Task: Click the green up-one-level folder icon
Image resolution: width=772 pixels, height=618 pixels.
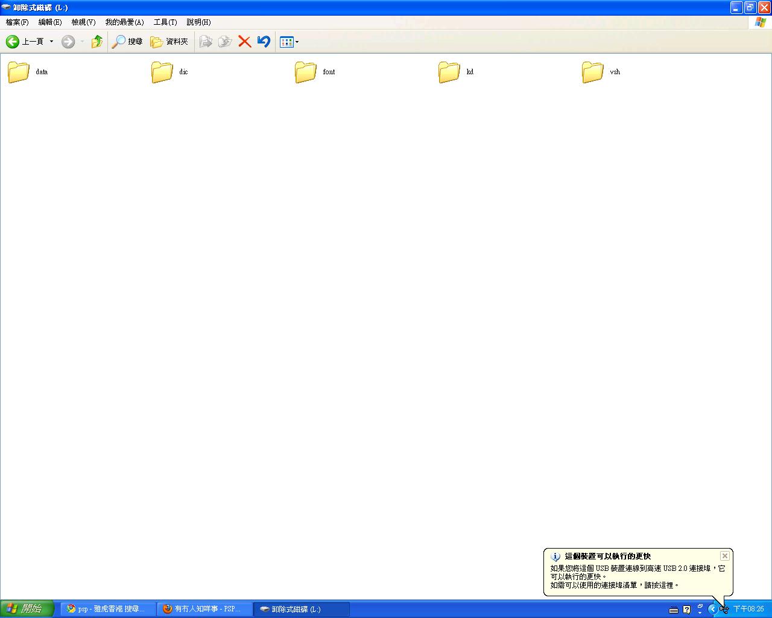Action: pyautogui.click(x=96, y=42)
